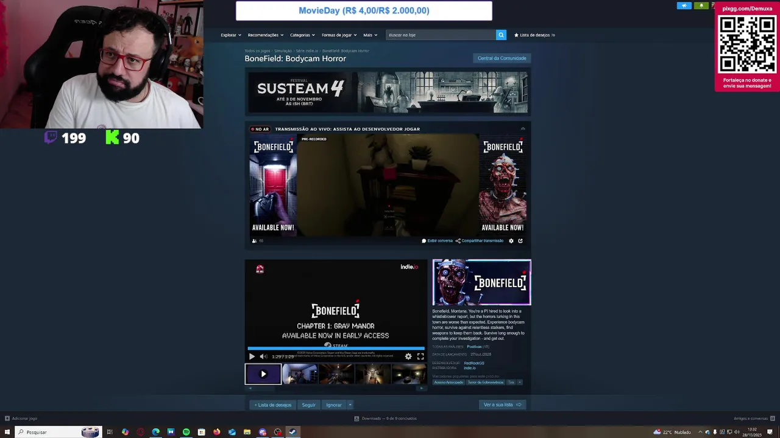This screenshot has width=780, height=438.
Task: Open the Recomendações dropdown menu
Action: pos(266,35)
